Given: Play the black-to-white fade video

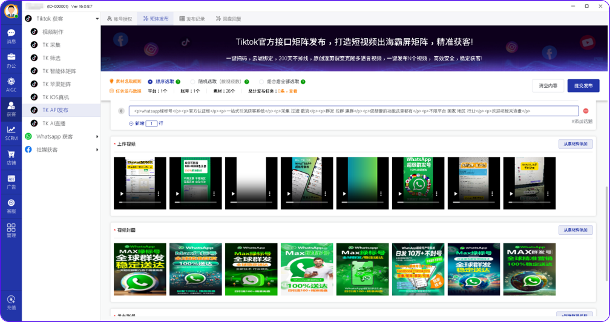Looking at the screenshot, I should click(233, 194).
